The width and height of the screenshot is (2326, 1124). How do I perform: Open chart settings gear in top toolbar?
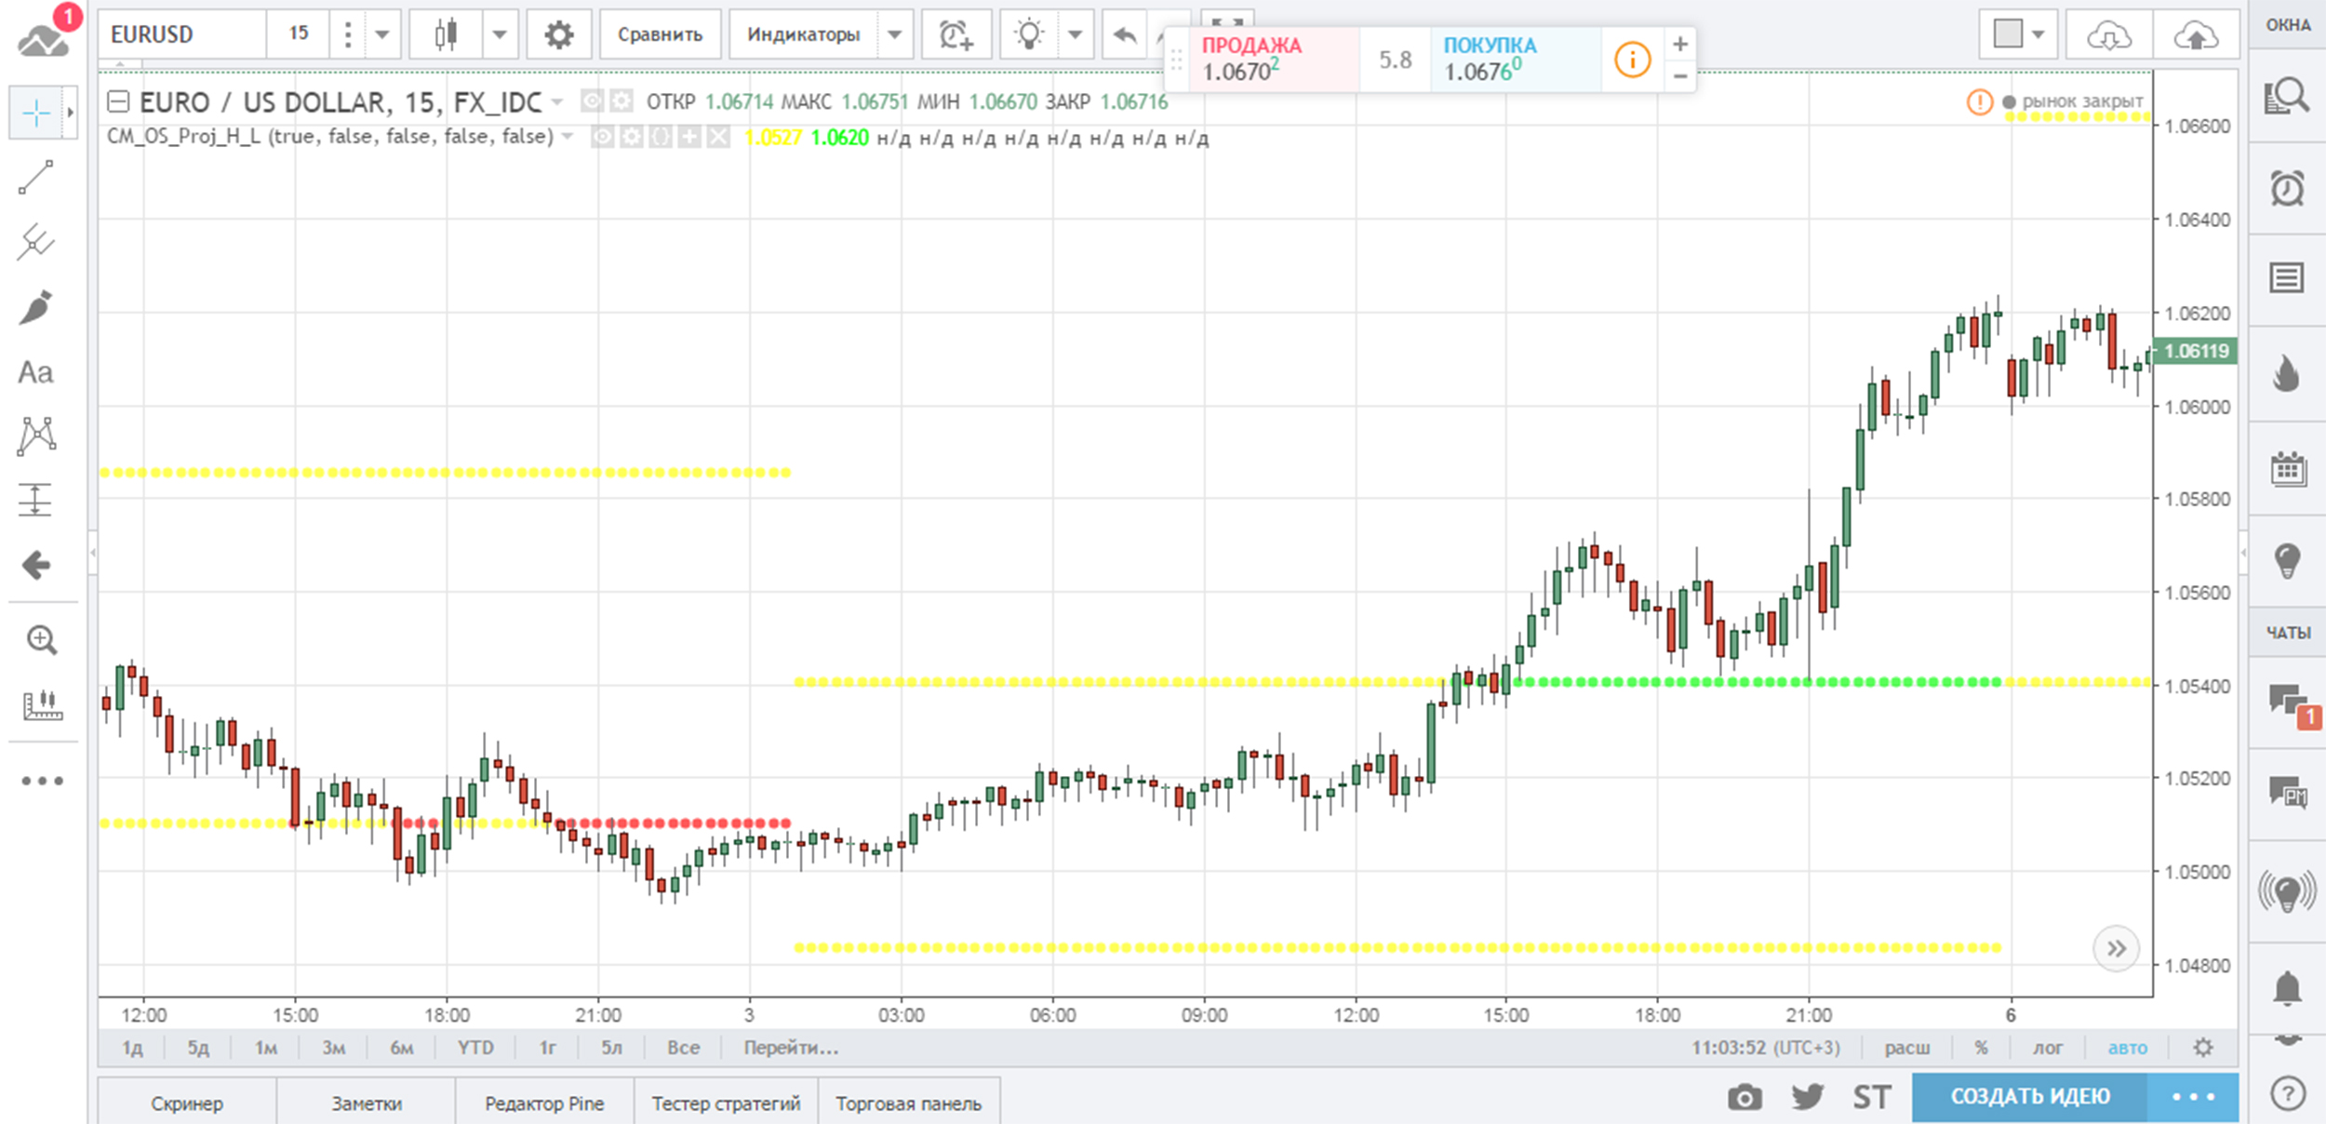coord(559,35)
